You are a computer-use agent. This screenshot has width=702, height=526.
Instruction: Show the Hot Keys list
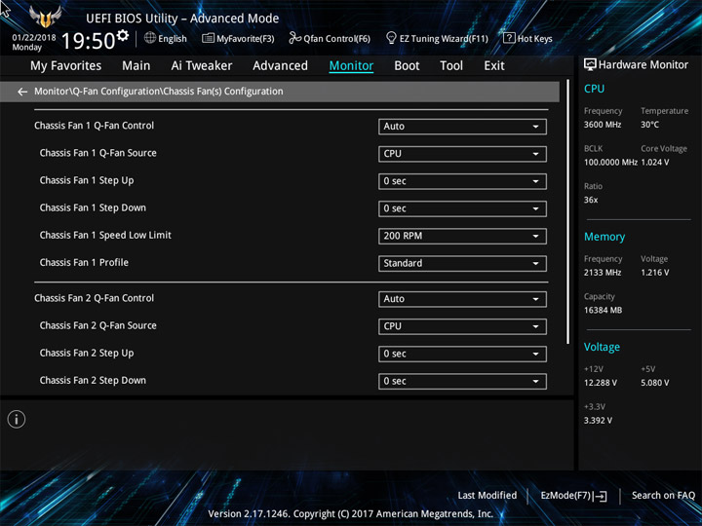[527, 38]
